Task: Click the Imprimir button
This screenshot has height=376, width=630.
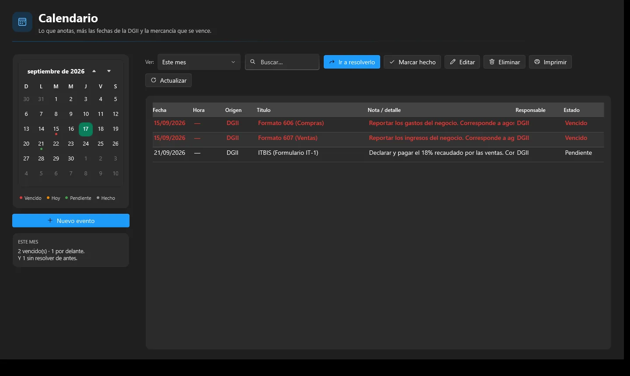Action: pyautogui.click(x=550, y=62)
